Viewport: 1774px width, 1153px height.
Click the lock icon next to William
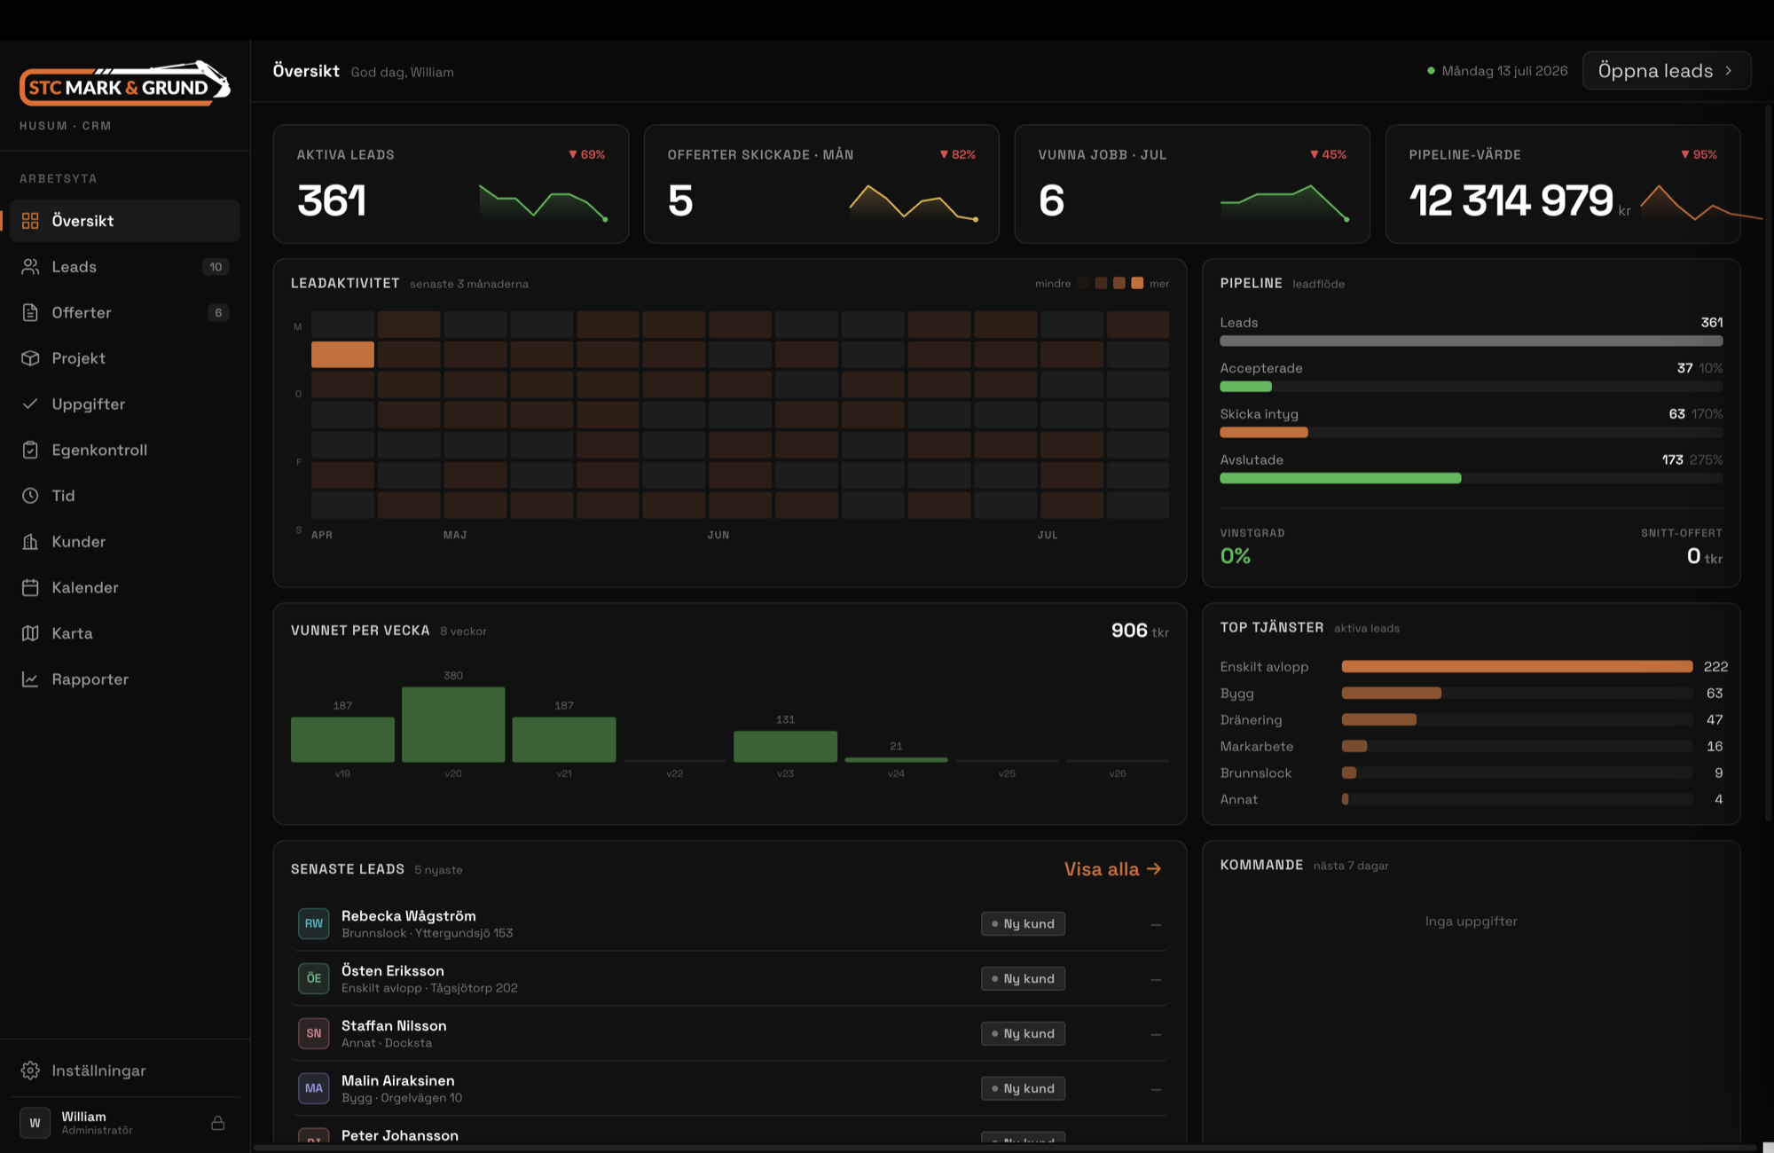click(218, 1123)
